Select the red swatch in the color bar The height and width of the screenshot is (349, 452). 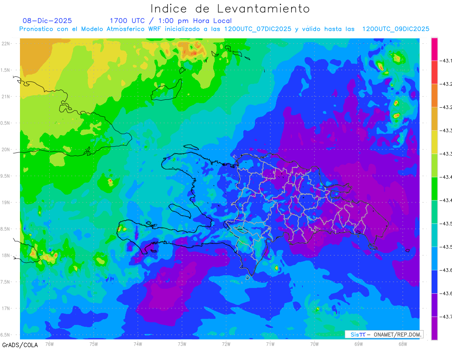tap(434, 72)
